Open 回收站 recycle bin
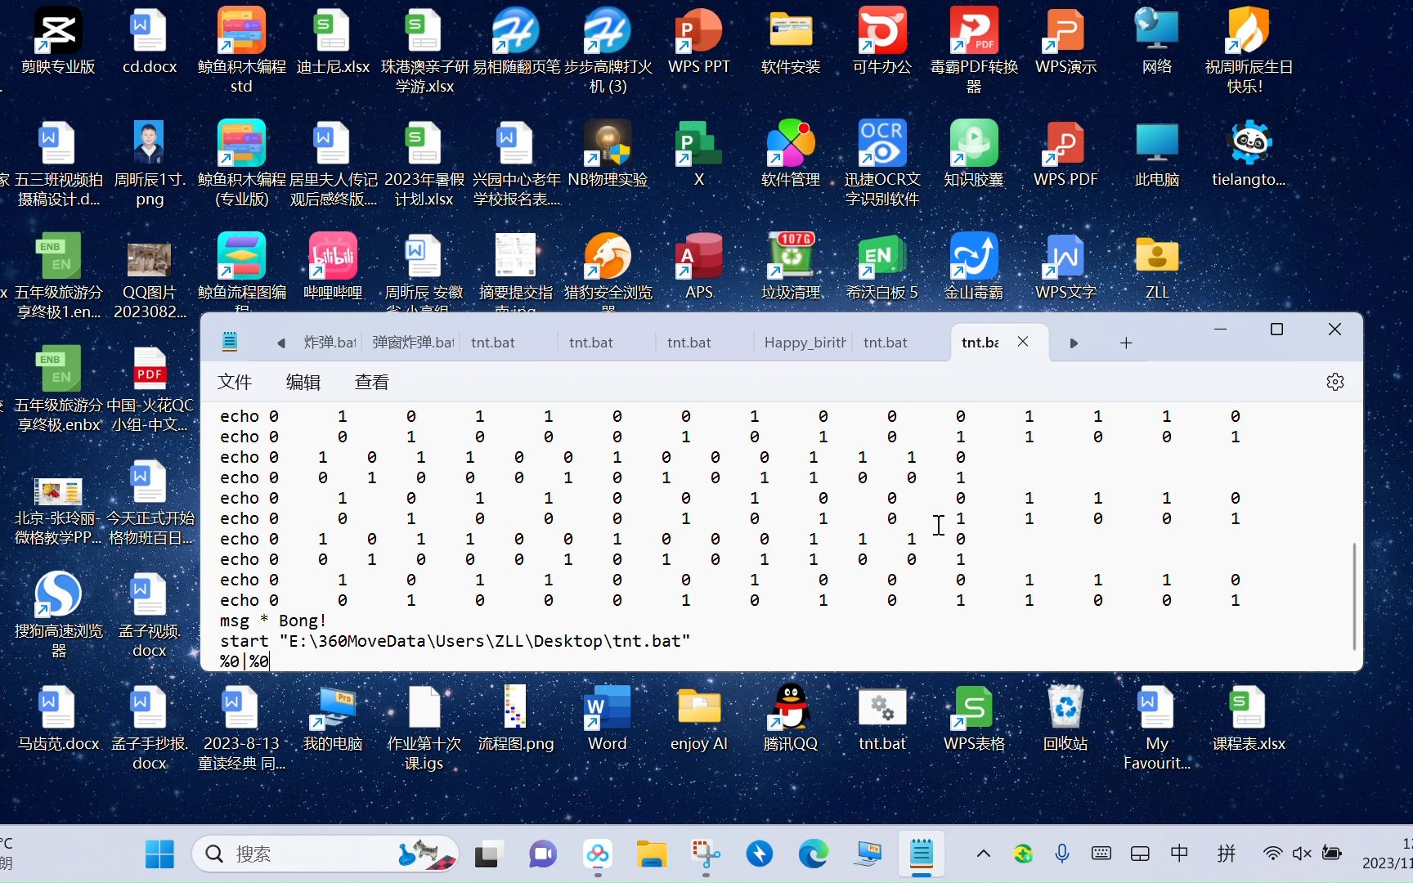The height and width of the screenshot is (883, 1413). coord(1065,718)
